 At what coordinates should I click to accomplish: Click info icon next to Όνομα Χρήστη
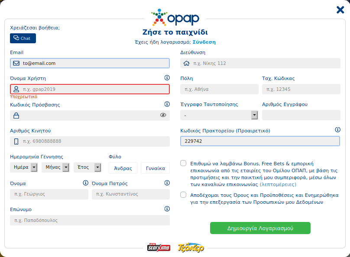pyautogui.click(x=167, y=78)
